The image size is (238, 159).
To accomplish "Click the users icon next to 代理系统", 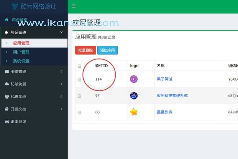I will (7, 96).
